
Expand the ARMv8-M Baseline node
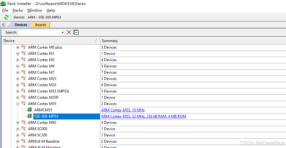(x=18, y=142)
